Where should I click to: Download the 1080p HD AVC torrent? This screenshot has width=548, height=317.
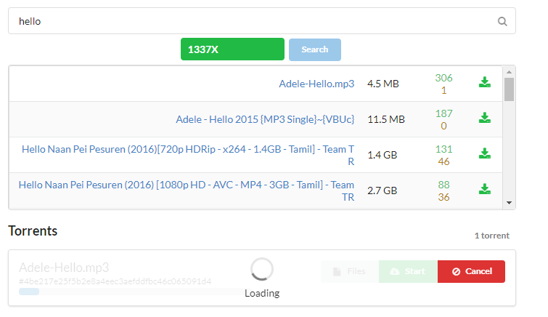[x=484, y=188]
